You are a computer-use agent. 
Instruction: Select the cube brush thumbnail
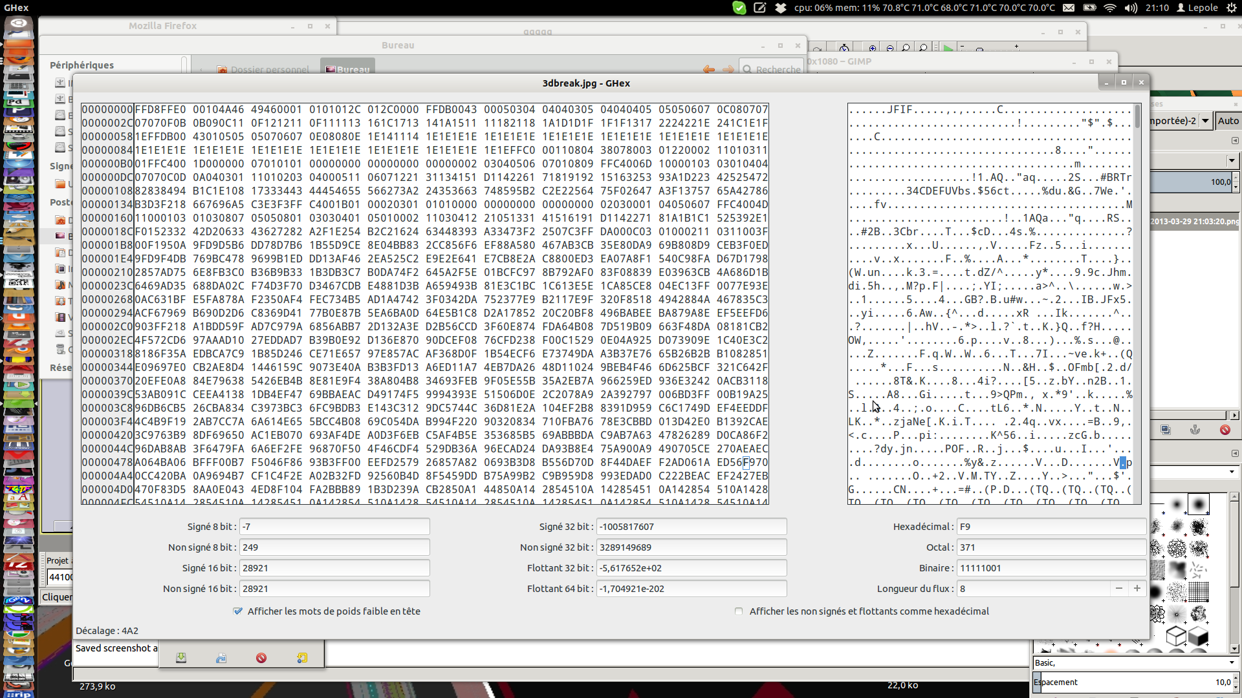1176,636
